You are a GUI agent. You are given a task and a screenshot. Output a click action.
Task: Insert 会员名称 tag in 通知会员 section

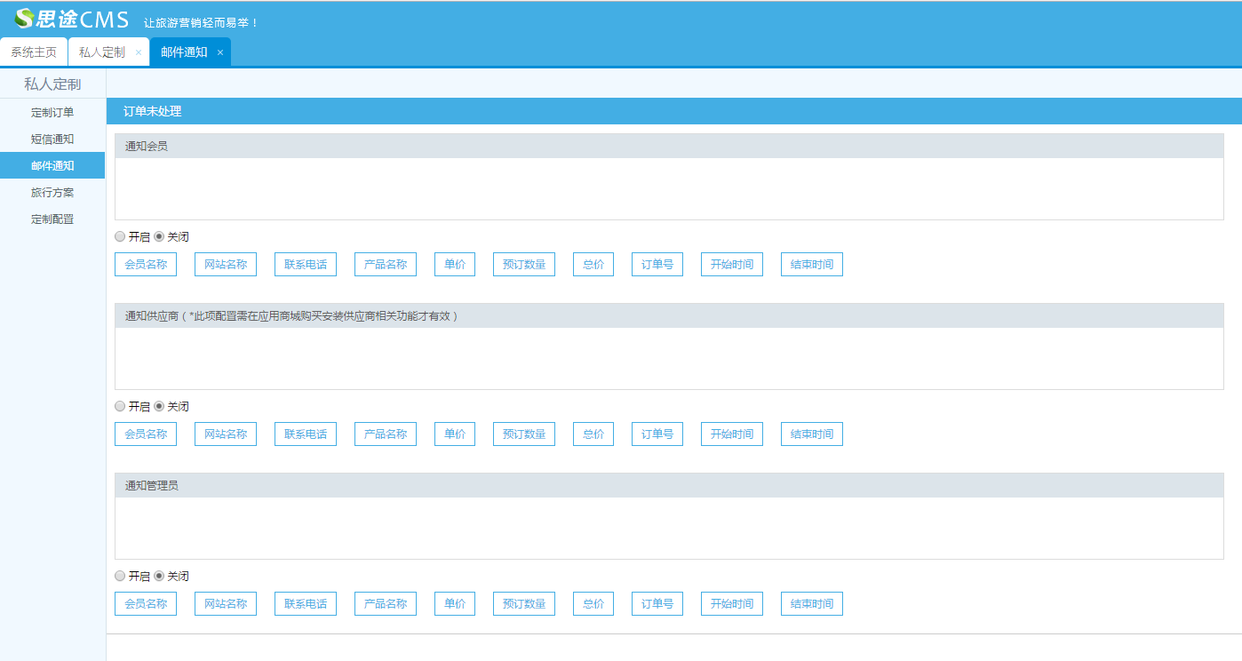pyautogui.click(x=146, y=265)
